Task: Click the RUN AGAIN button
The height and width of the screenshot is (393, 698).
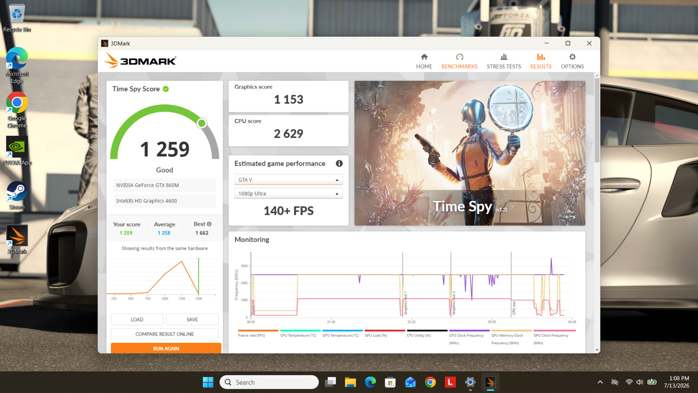Action: (x=166, y=348)
